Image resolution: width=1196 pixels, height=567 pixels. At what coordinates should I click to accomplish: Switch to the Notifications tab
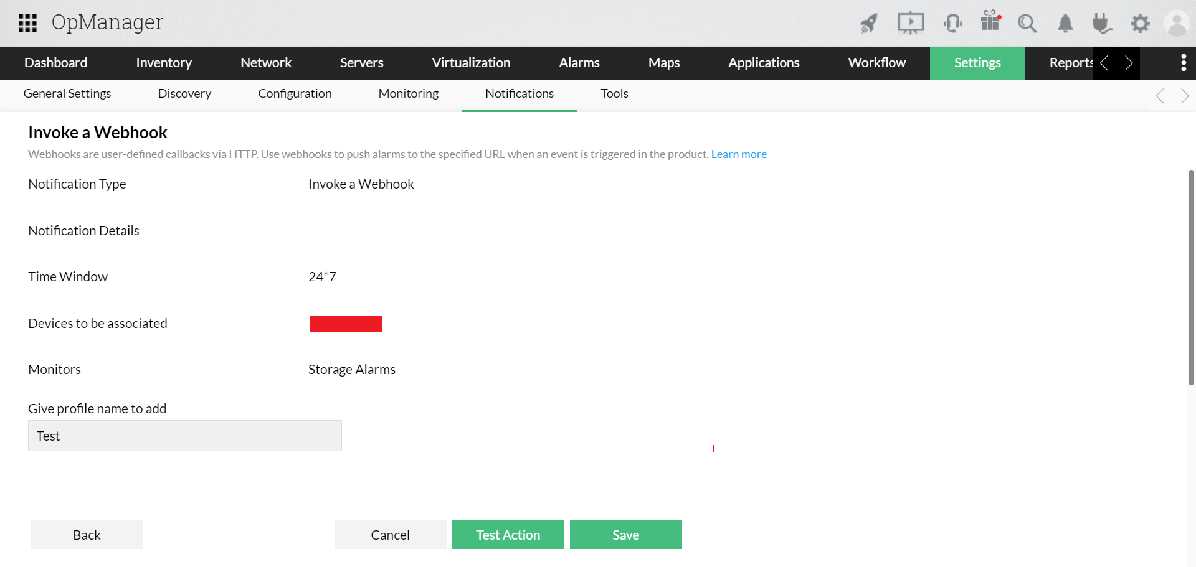coord(519,93)
